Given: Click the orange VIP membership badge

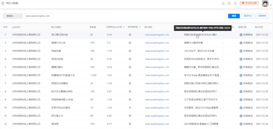Looking at the screenshot, I should (x=249, y=3).
